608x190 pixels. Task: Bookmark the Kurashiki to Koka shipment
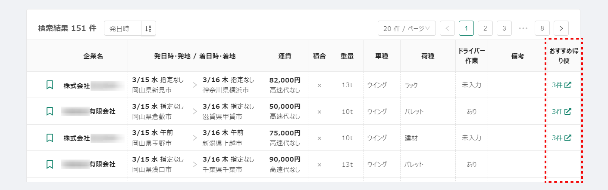tap(50, 111)
